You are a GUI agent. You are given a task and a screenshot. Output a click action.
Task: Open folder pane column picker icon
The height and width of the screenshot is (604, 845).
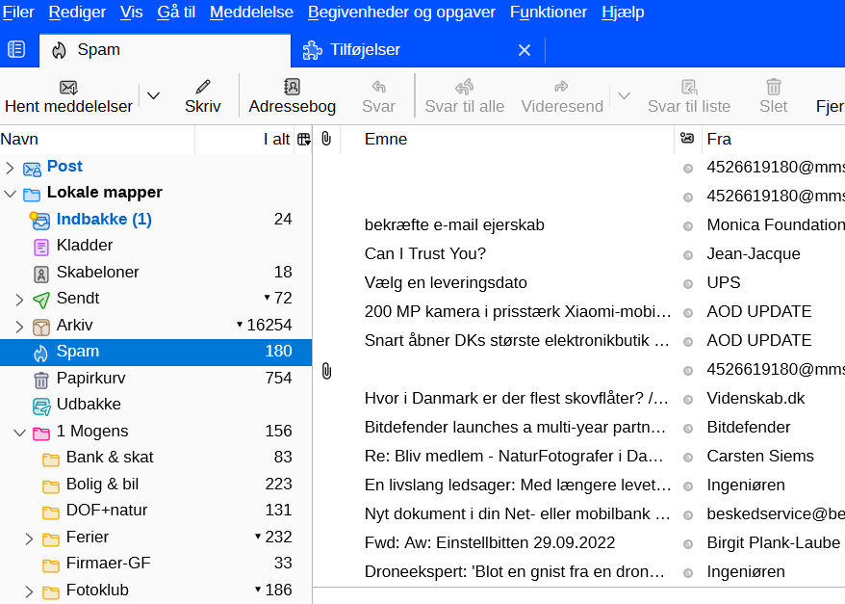[304, 140]
